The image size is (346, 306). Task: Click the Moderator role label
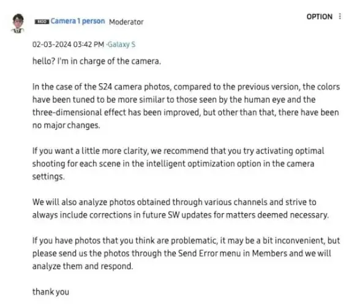pos(126,22)
